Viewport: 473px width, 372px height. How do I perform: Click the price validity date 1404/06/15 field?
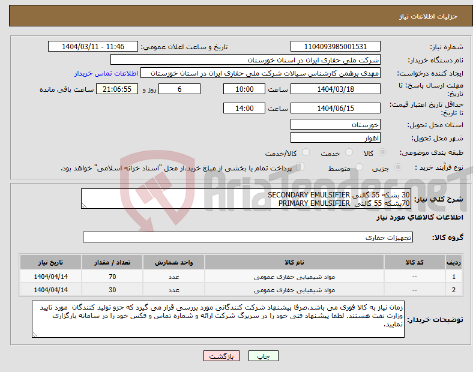[x=336, y=109]
